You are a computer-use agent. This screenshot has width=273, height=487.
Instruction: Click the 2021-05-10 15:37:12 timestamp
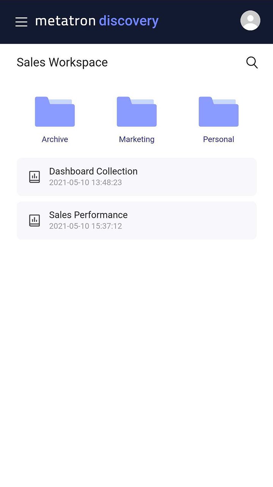coord(85,226)
